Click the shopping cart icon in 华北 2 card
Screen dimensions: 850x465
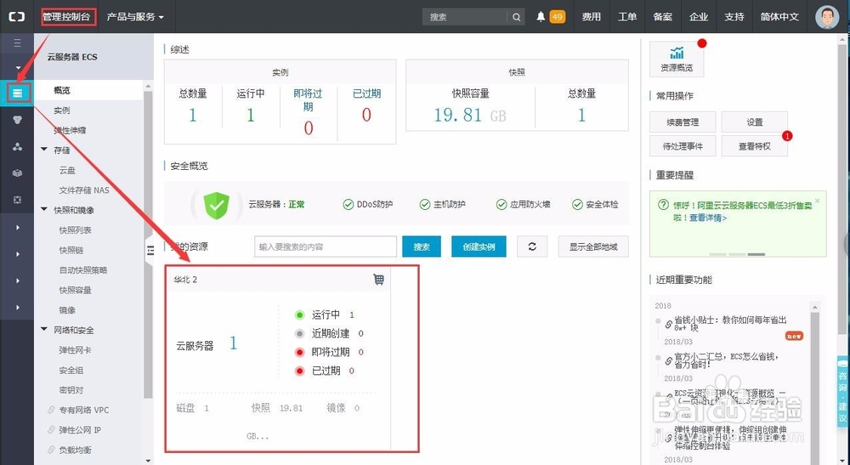tap(378, 279)
